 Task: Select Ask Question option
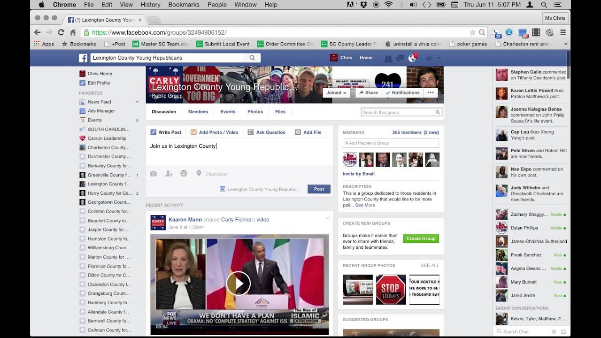[x=267, y=132]
